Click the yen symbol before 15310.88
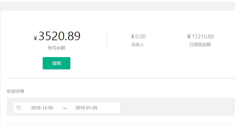This screenshot has width=235, height=124. tap(189, 37)
